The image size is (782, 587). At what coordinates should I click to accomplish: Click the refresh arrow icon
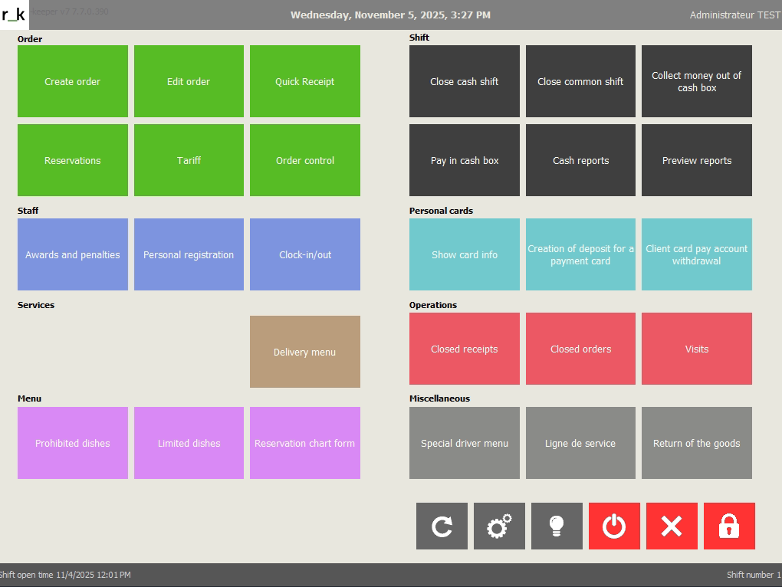click(x=442, y=526)
